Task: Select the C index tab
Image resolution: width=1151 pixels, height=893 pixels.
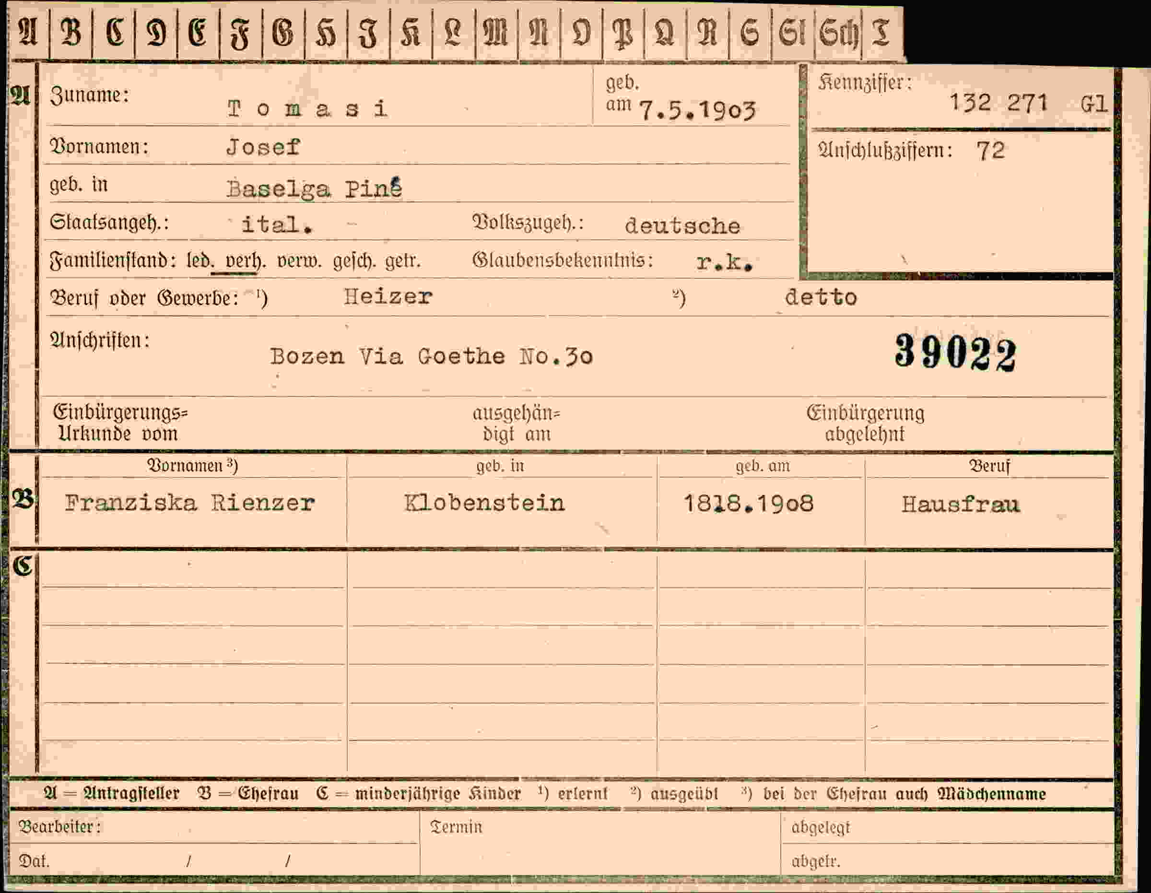Action: [114, 33]
